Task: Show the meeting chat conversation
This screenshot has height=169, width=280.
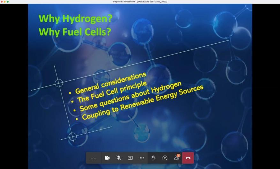Action: click(x=165, y=158)
